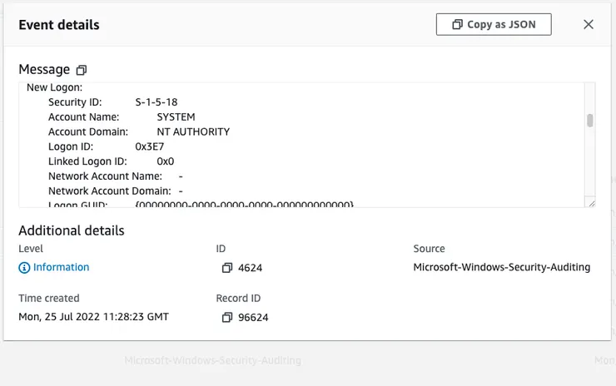The width and height of the screenshot is (616, 386).
Task: Click the event ID value 4624
Action: click(x=250, y=268)
